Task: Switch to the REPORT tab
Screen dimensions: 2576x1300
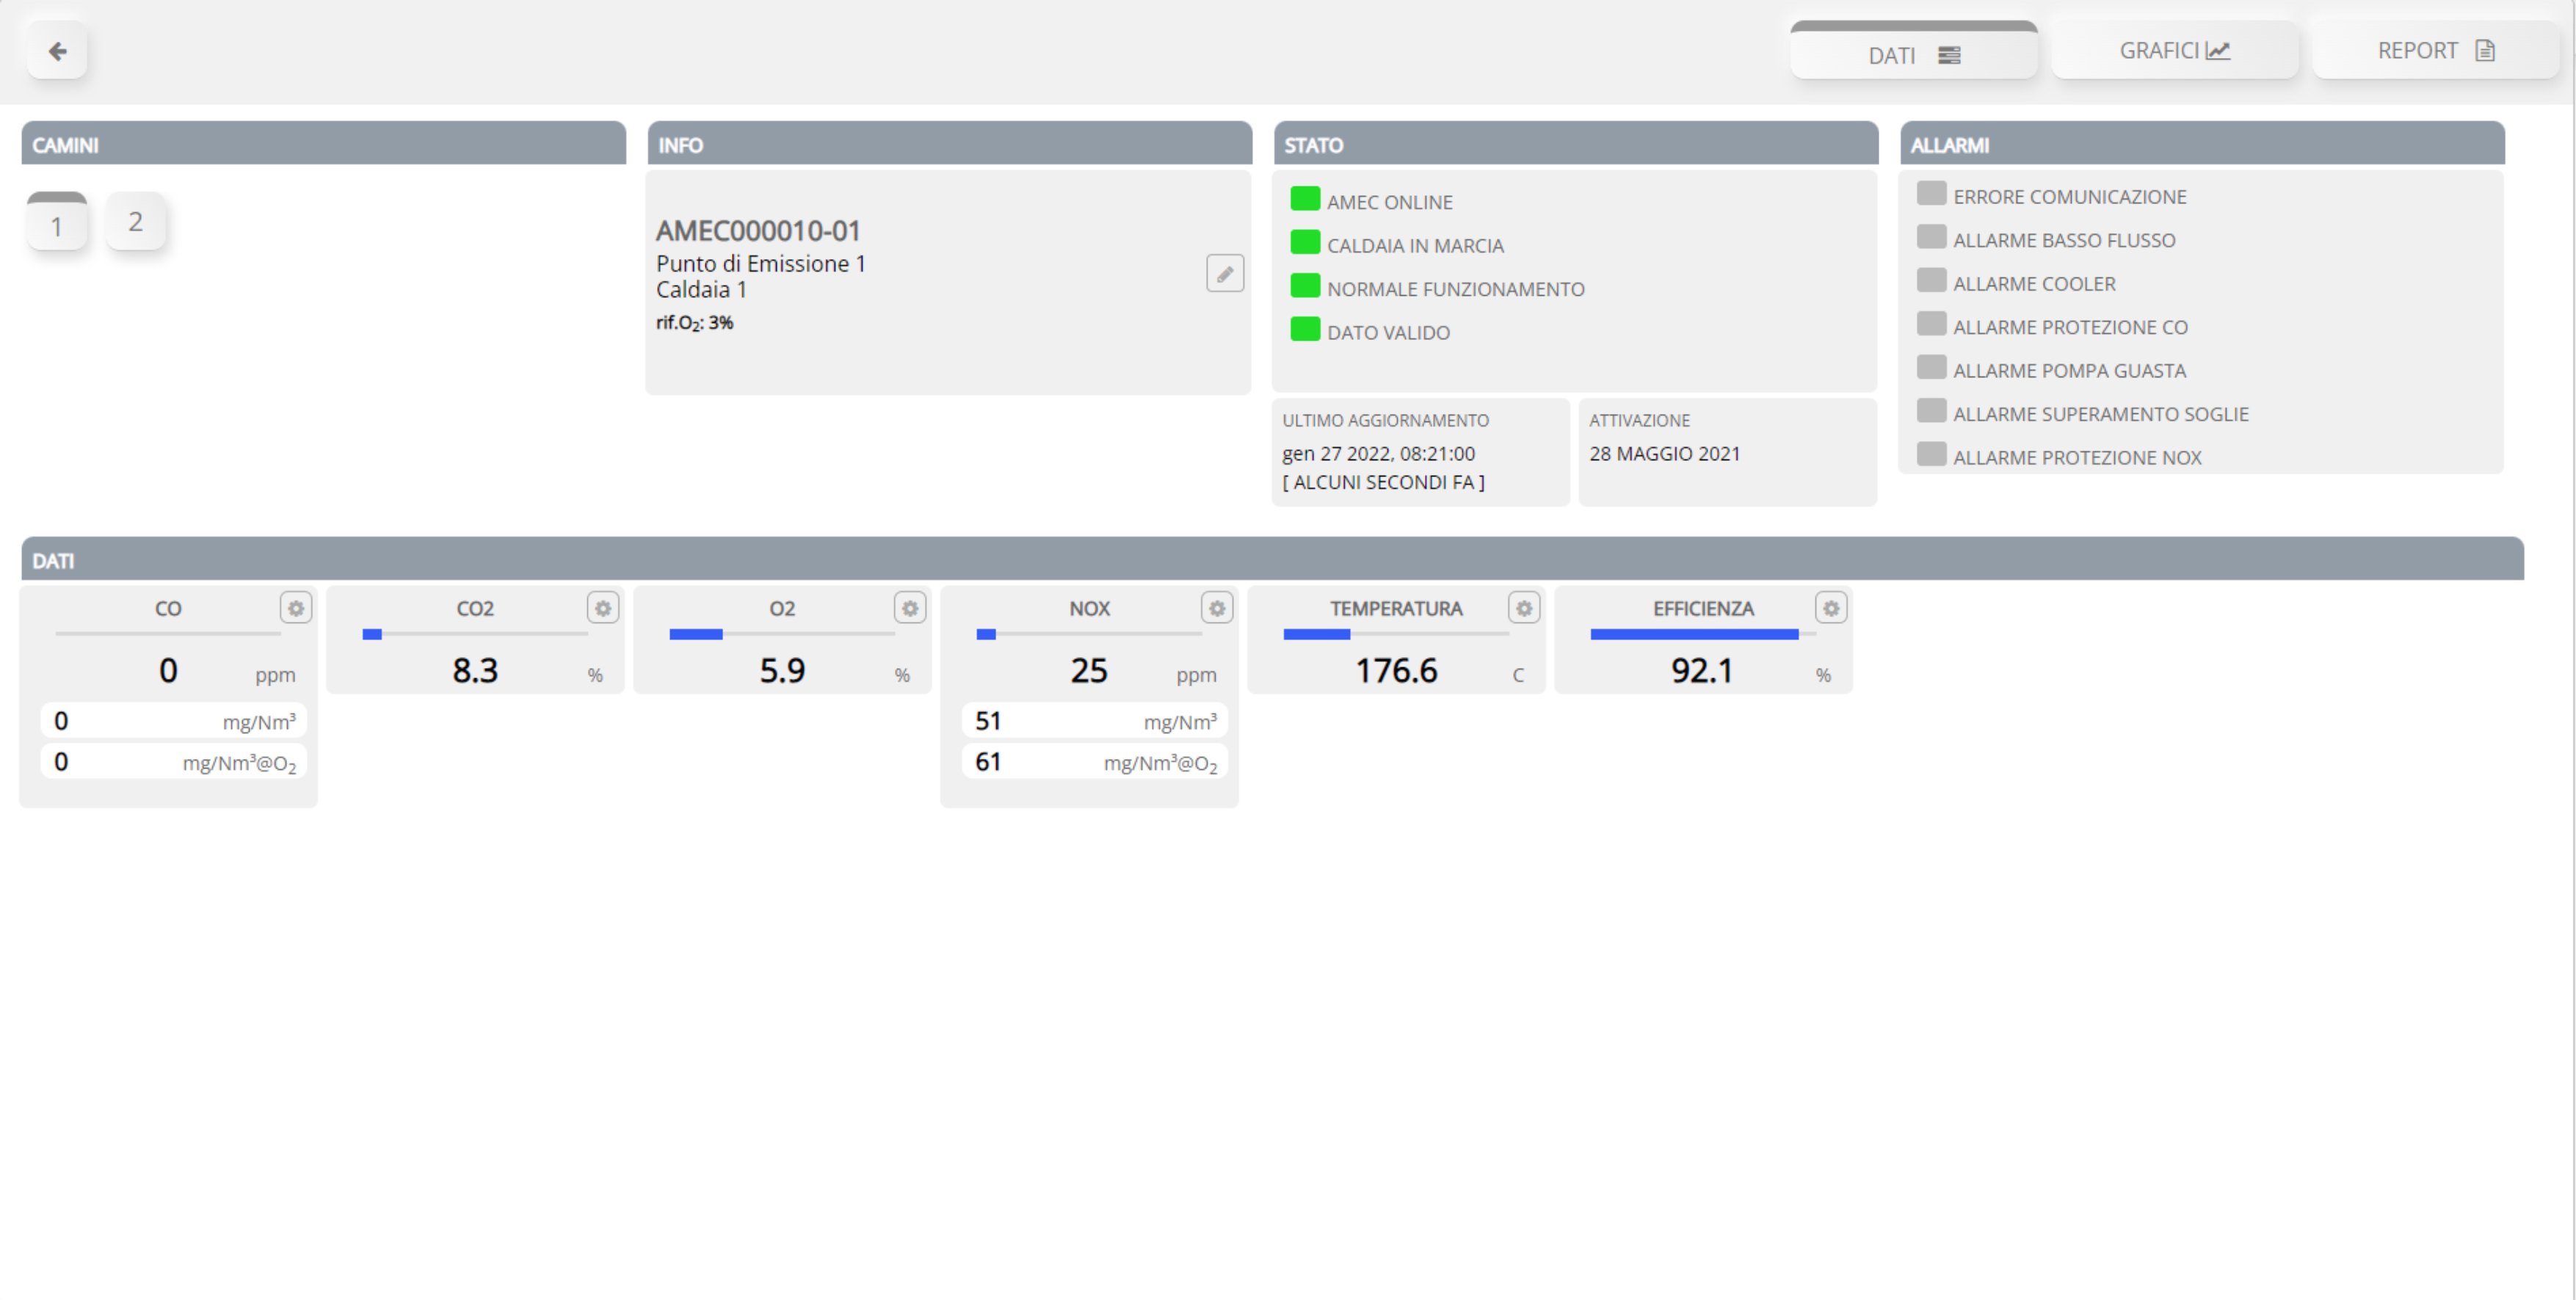Action: [x=2436, y=50]
